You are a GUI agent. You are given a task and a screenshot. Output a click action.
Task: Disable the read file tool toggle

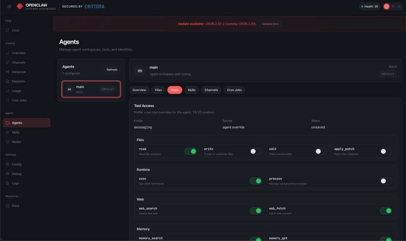pos(190,151)
